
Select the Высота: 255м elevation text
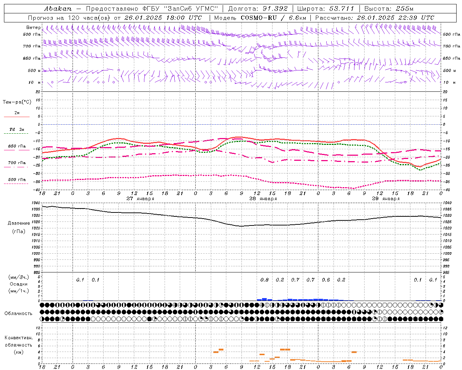coord(389,9)
